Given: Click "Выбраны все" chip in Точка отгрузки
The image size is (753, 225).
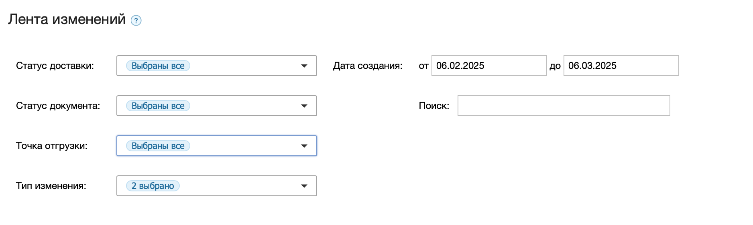Looking at the screenshot, I should (158, 146).
